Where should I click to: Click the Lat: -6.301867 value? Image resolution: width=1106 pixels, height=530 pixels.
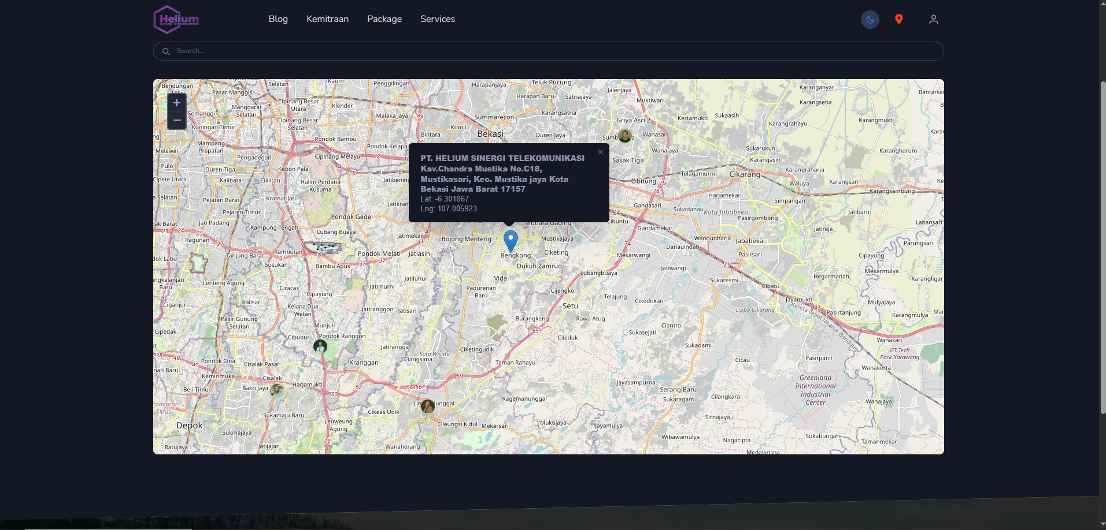(445, 199)
